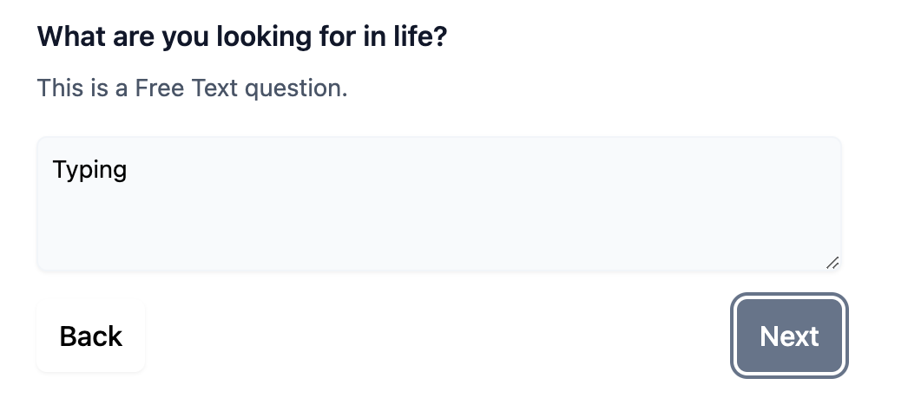Select the question heading about life
The height and width of the screenshot is (411, 908).
(x=242, y=36)
